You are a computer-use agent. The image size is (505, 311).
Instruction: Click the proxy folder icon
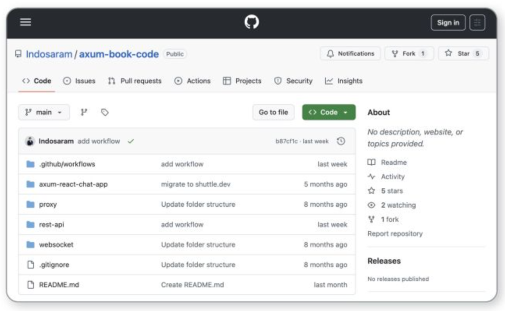point(30,204)
